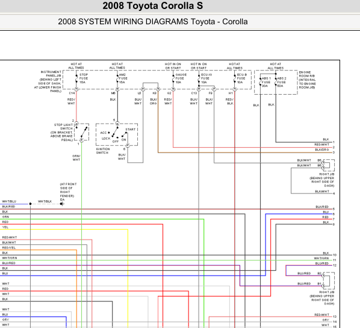Click BLK/WHT label at wire end 4
The image size is (360, 328).
click(x=322, y=191)
